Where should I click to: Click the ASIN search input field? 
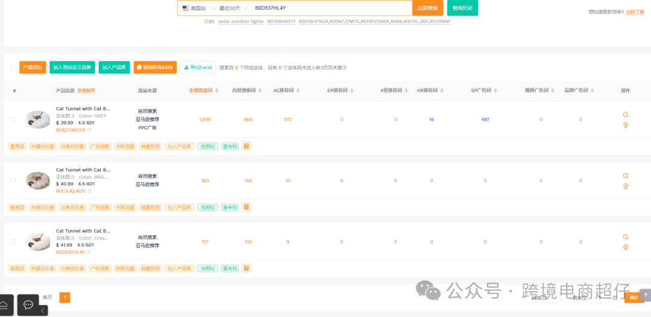330,8
